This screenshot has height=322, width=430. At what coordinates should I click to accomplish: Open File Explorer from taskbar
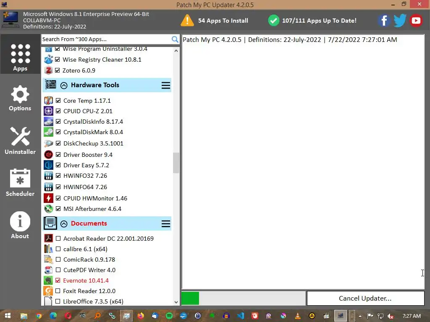[x=24, y=316]
